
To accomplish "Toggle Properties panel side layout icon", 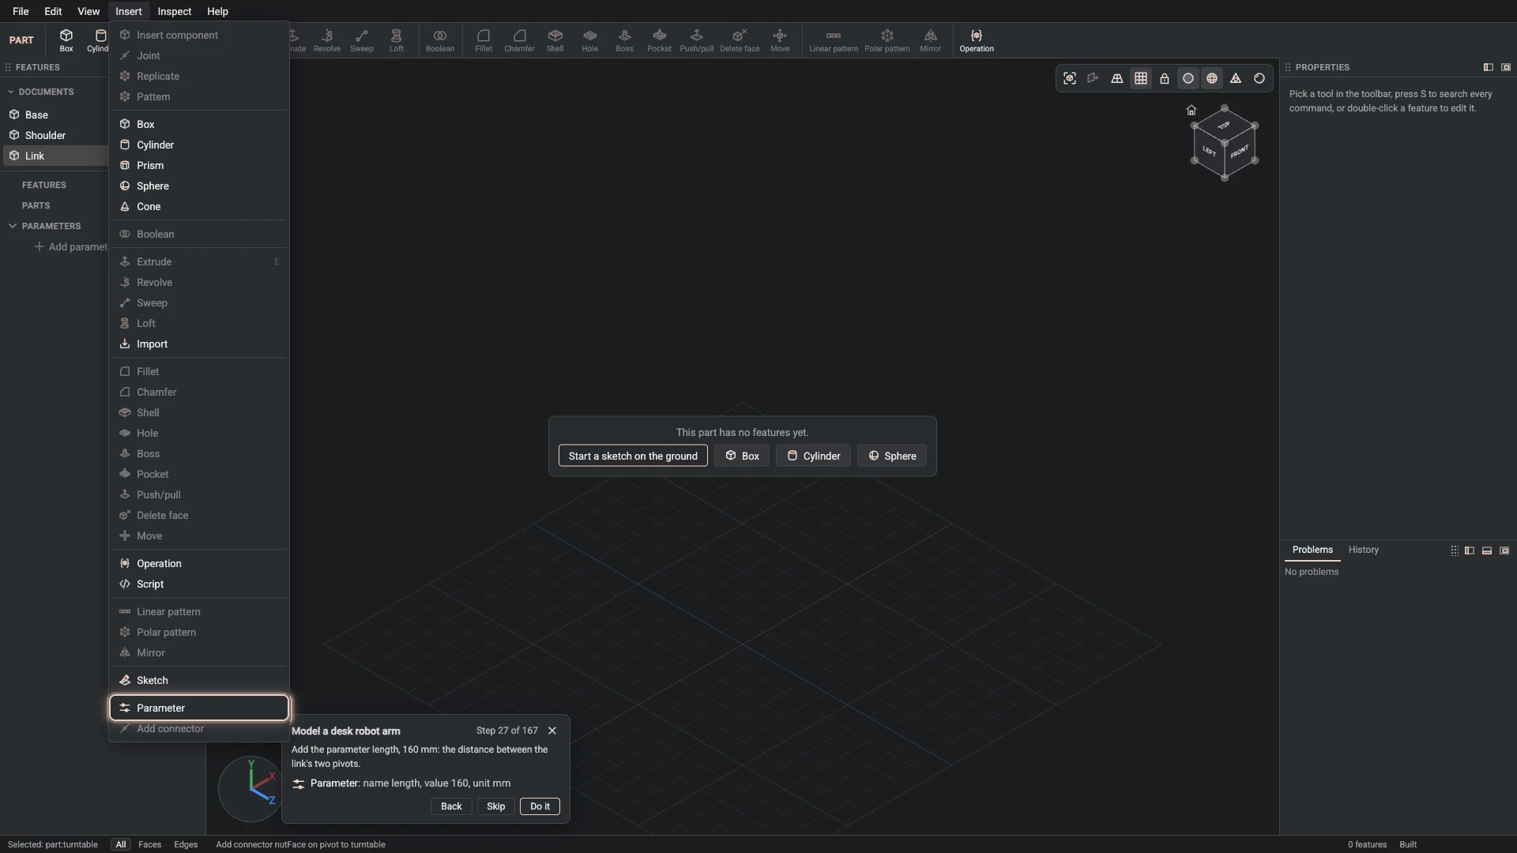I will point(1489,67).
